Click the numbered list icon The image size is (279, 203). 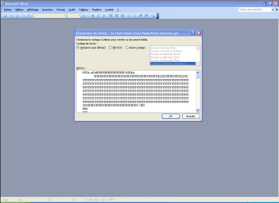tap(129, 16)
